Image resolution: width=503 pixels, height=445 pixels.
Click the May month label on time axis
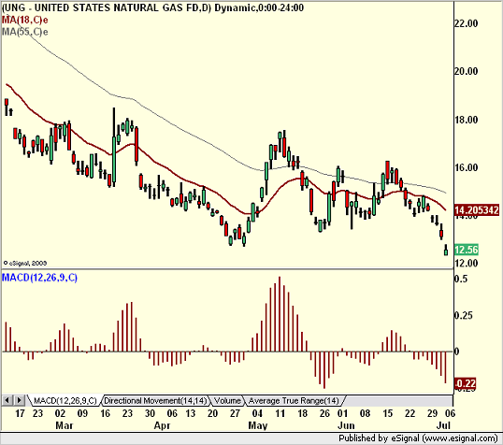point(258,425)
